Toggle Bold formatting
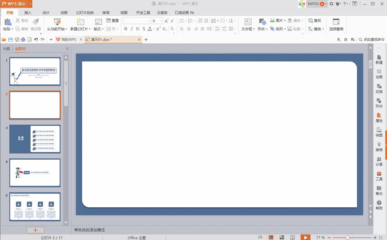 126,29
